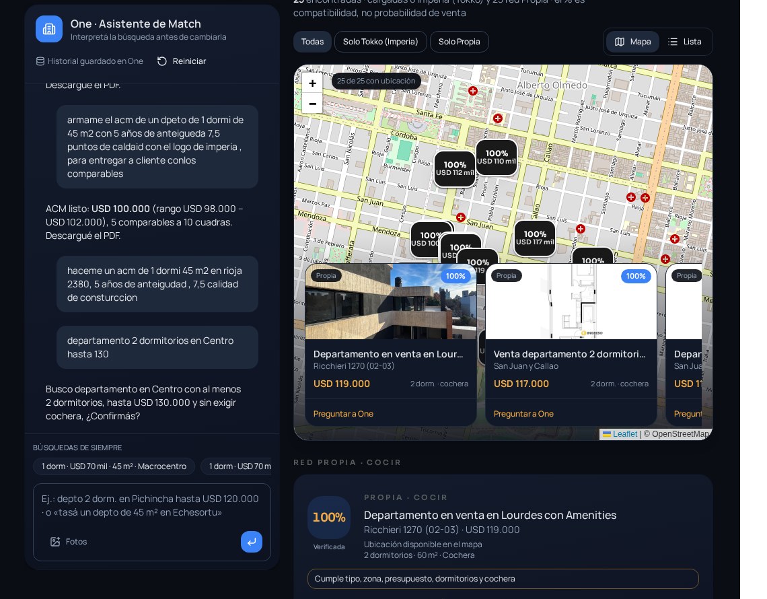The width and height of the screenshot is (767, 599).
Task: Open listing title Departamento en venta en Lourdes con Amenities
Action: (490, 516)
